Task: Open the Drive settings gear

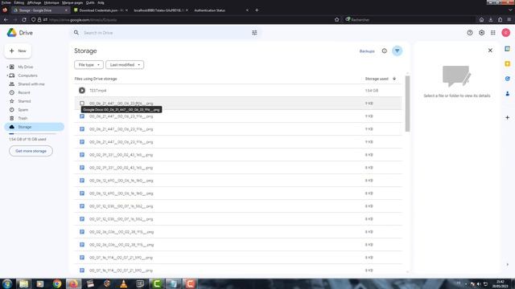Action: [481, 33]
